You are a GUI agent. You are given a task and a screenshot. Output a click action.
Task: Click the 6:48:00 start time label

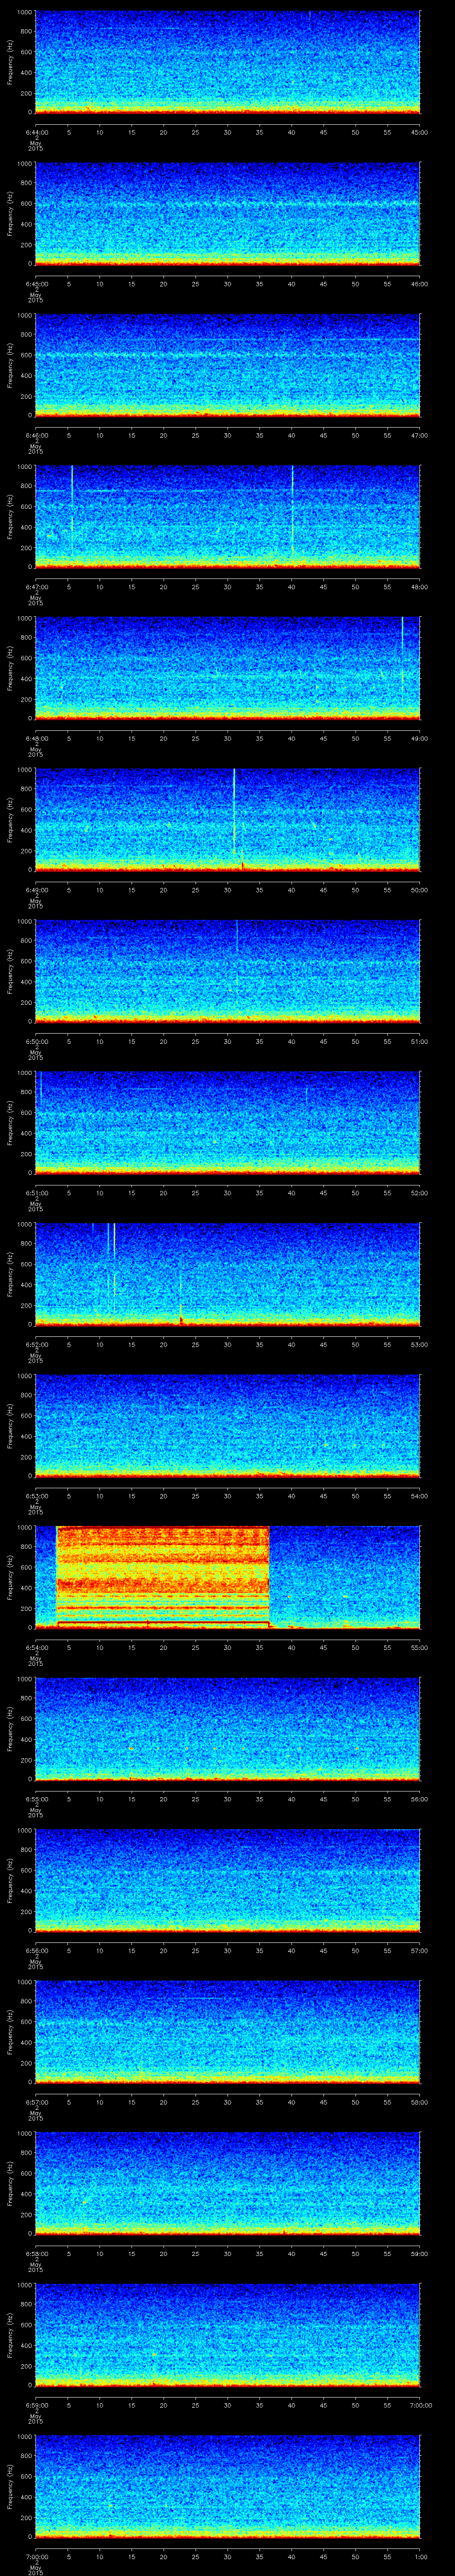tap(36, 738)
